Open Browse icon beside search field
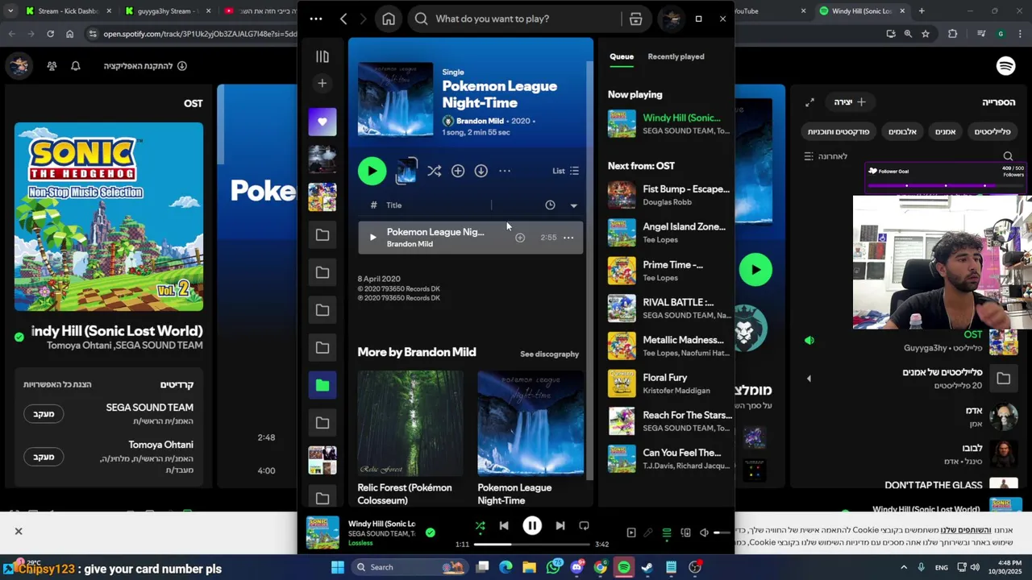The image size is (1032, 580). 636,19
